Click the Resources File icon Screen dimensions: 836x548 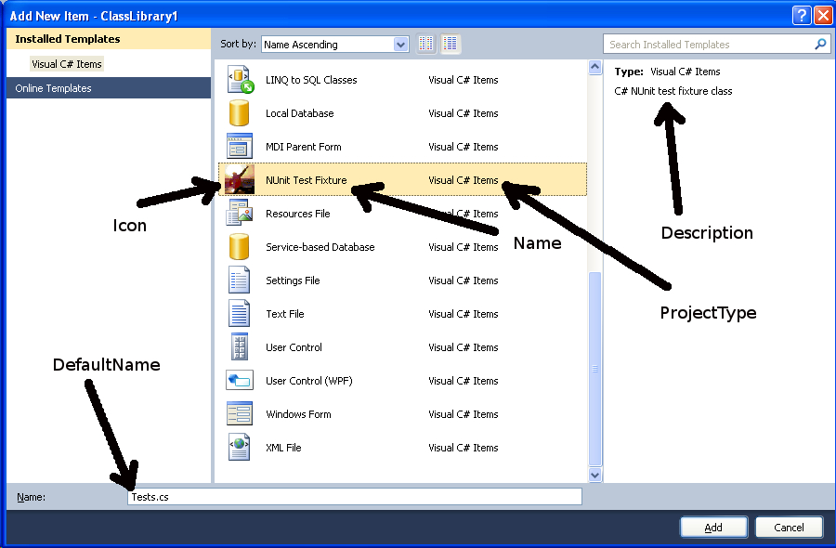pos(240,213)
